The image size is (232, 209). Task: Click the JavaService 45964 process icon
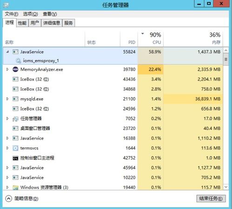(15, 168)
